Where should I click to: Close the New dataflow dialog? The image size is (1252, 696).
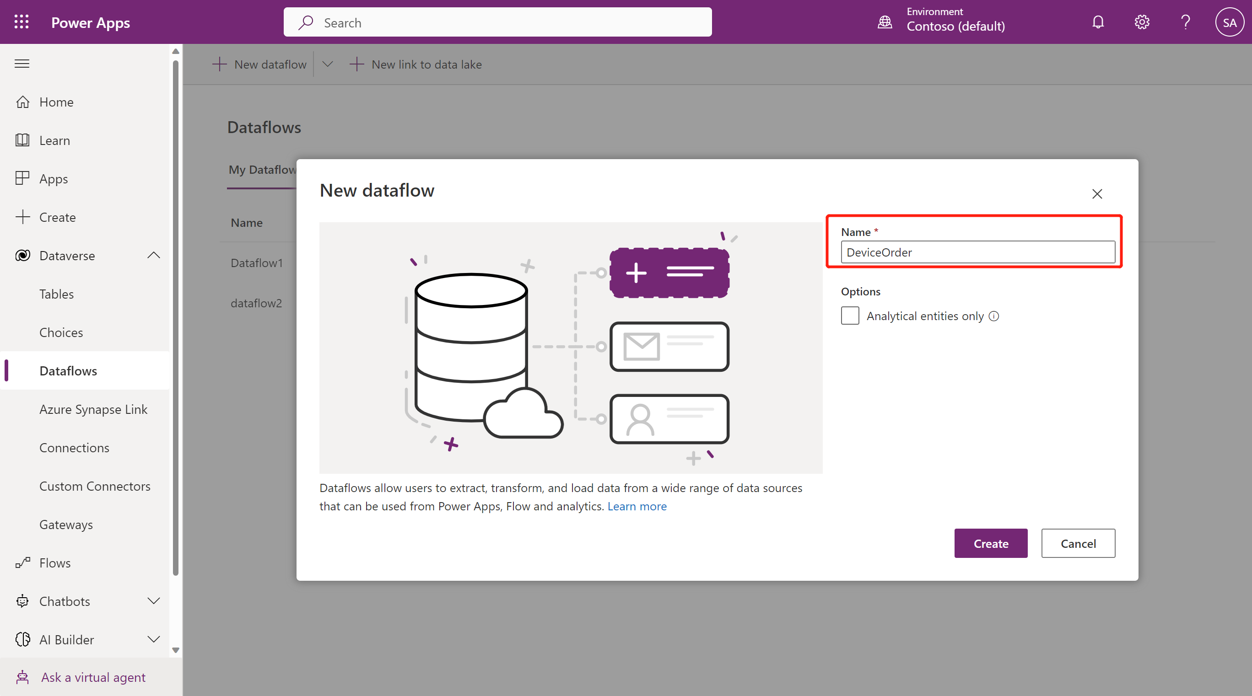pos(1097,194)
